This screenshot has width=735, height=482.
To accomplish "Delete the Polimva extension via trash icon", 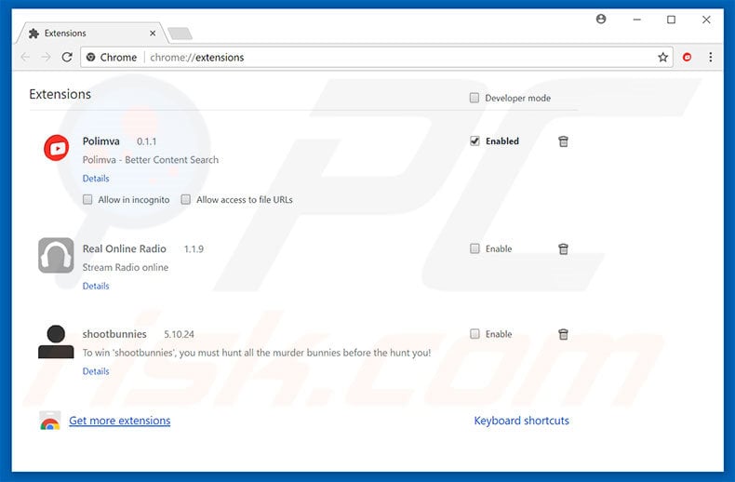I will pyautogui.click(x=563, y=141).
